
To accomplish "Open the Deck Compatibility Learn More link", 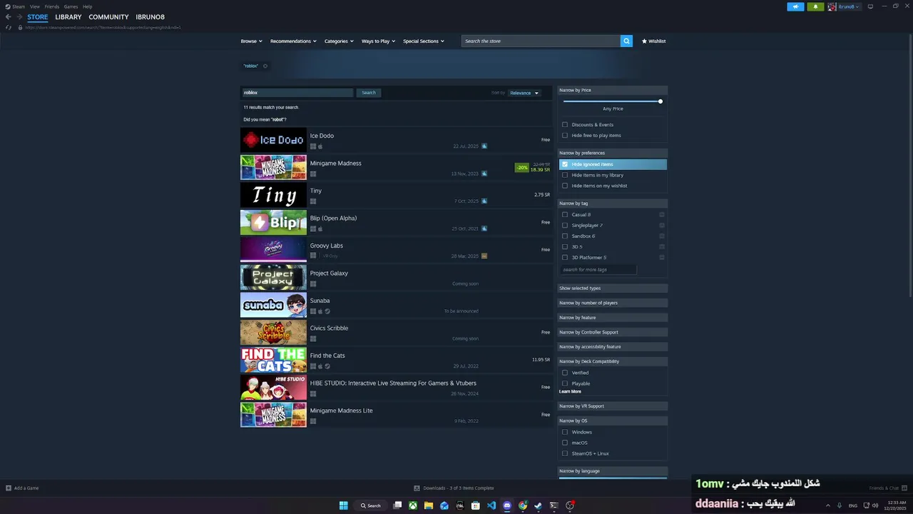I will click(x=570, y=392).
